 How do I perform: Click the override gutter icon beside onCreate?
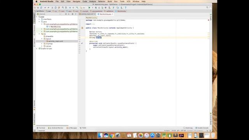pyautogui.click(x=82, y=43)
